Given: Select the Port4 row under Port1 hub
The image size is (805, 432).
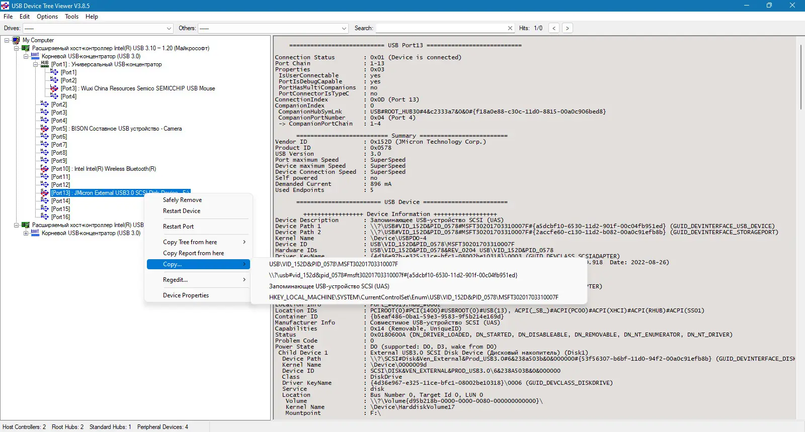Looking at the screenshot, I should click(69, 96).
